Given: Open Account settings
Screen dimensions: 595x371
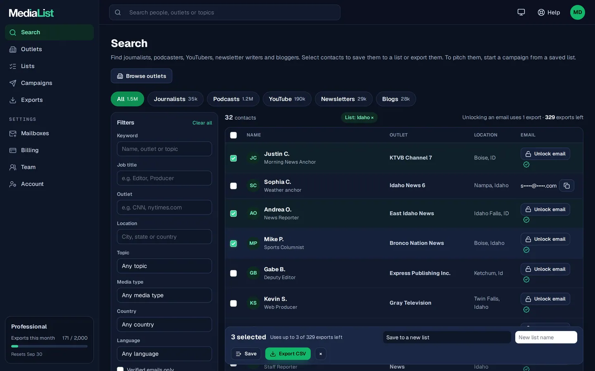Looking at the screenshot, I should point(49,184).
